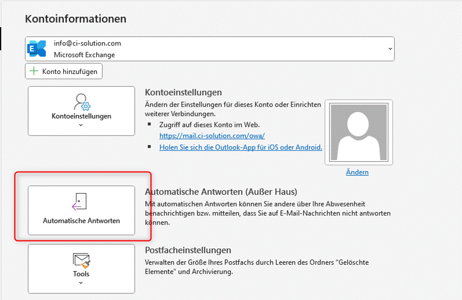Click the person-with-gear Kontoeinstellungen icon

tap(81, 102)
